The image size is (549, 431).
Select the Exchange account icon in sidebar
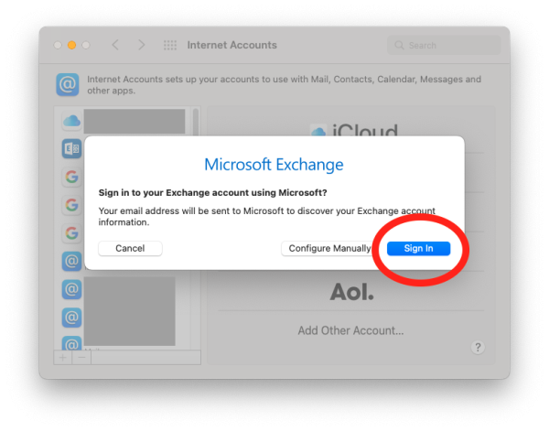71,149
